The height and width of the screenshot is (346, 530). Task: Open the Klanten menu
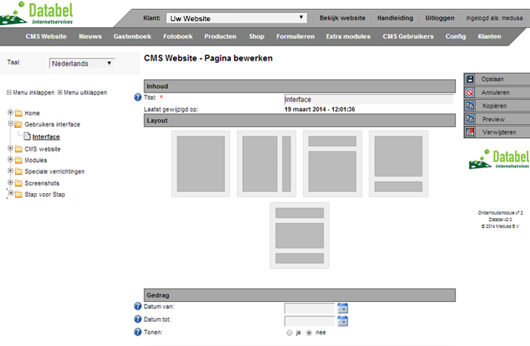489,36
